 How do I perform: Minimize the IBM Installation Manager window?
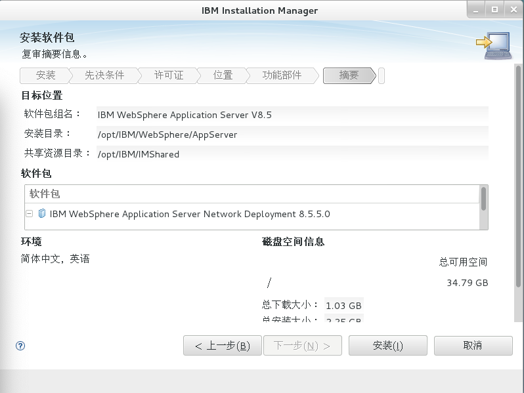tap(476, 10)
